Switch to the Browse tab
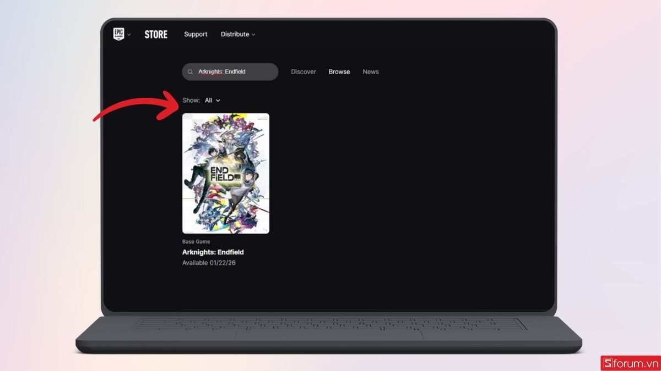 [x=339, y=72]
